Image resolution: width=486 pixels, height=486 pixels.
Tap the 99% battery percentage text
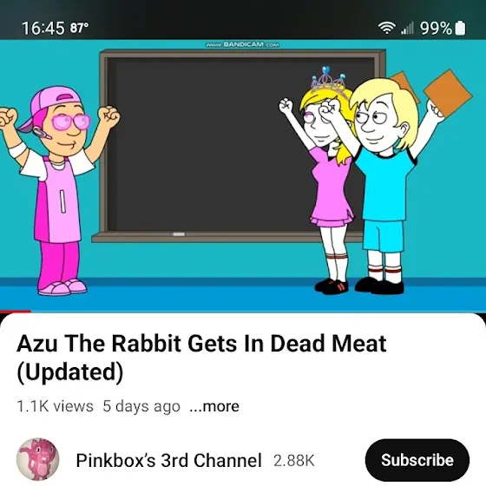(436, 28)
